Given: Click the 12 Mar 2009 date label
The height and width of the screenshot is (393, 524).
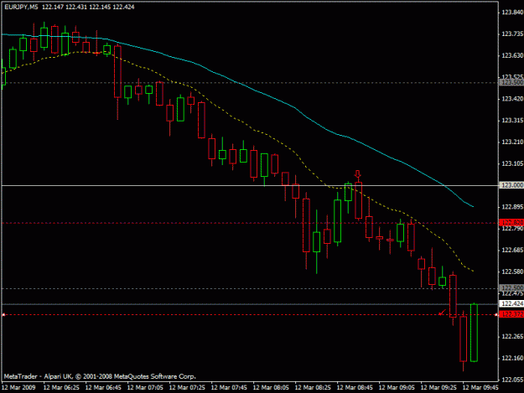Looking at the screenshot, I should tap(18, 388).
